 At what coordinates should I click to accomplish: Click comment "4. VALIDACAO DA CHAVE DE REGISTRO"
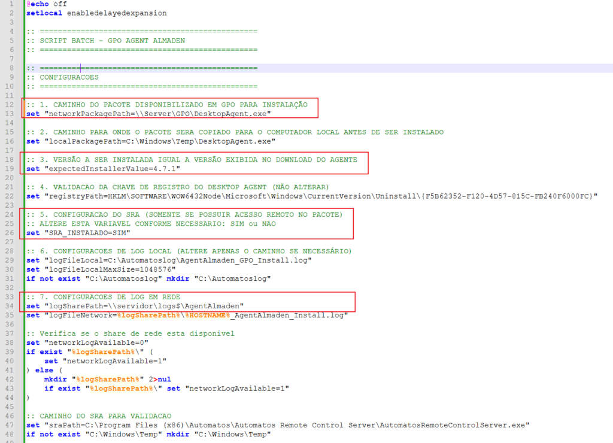pyautogui.click(x=178, y=187)
